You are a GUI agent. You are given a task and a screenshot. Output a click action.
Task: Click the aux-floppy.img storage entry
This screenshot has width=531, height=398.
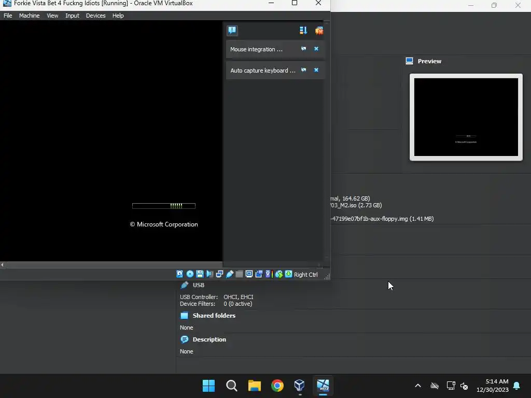[x=382, y=219]
